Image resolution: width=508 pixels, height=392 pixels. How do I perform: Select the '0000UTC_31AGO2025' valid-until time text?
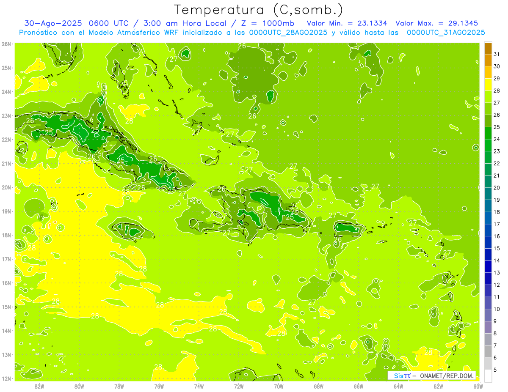[446, 32]
